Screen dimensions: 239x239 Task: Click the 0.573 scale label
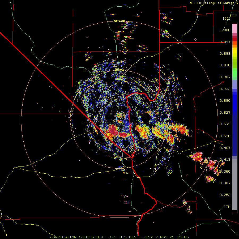pyautogui.click(x=225, y=124)
